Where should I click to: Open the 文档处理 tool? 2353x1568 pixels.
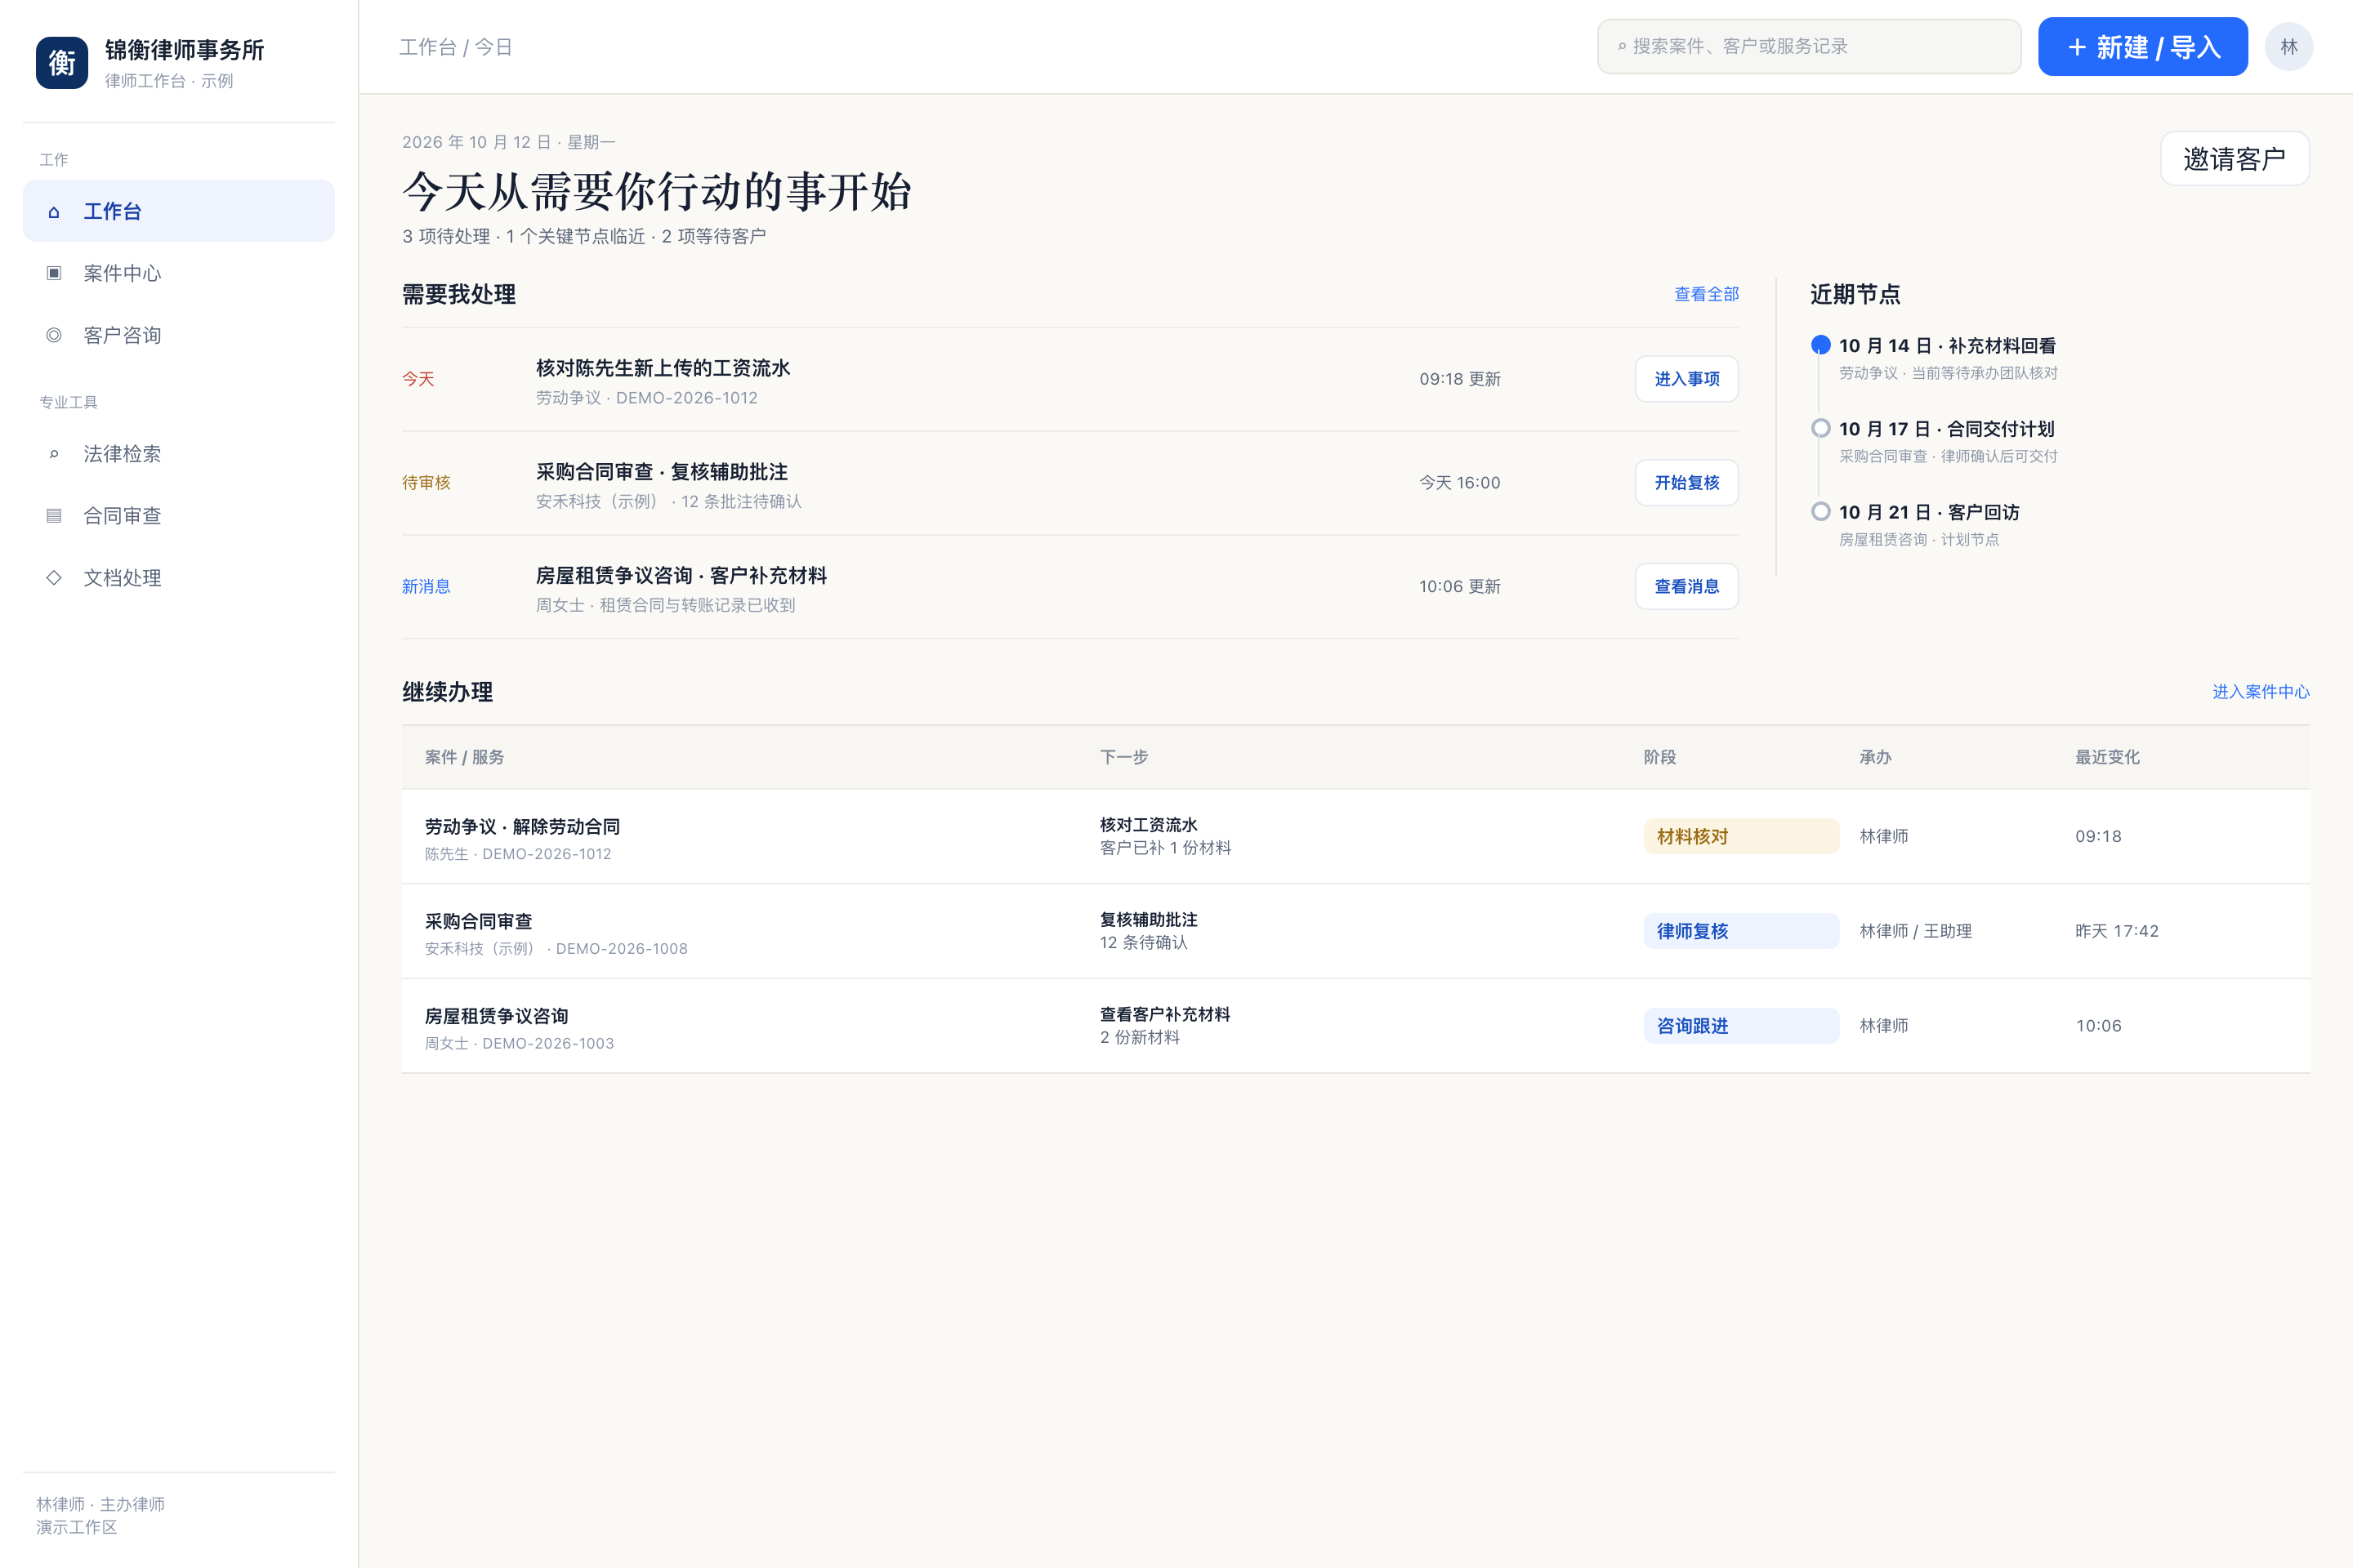coord(179,578)
